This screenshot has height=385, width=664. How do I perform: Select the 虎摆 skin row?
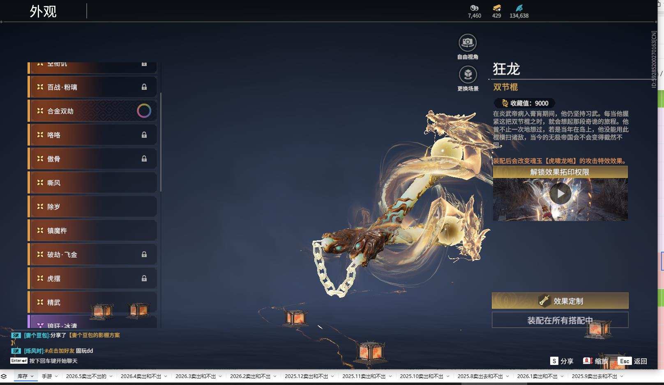[92, 278]
